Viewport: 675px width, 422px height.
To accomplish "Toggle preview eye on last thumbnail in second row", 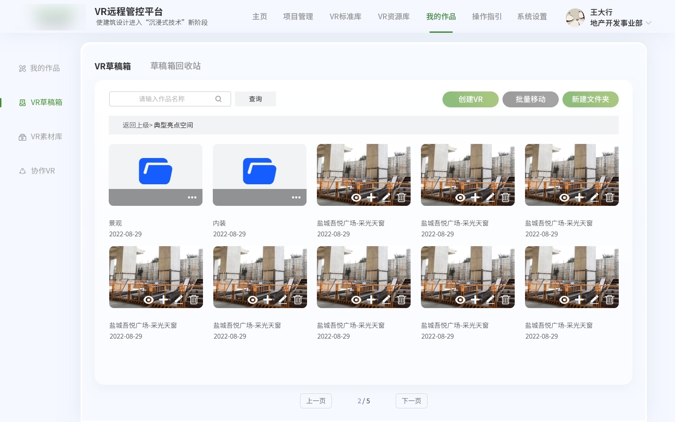I will point(564,300).
